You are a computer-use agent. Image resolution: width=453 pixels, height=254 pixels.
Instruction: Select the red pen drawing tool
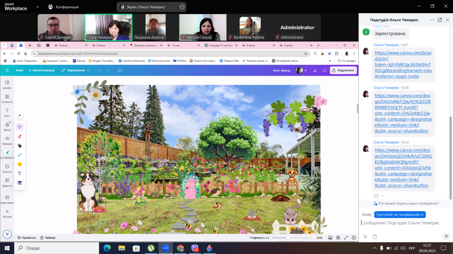tap(19, 137)
